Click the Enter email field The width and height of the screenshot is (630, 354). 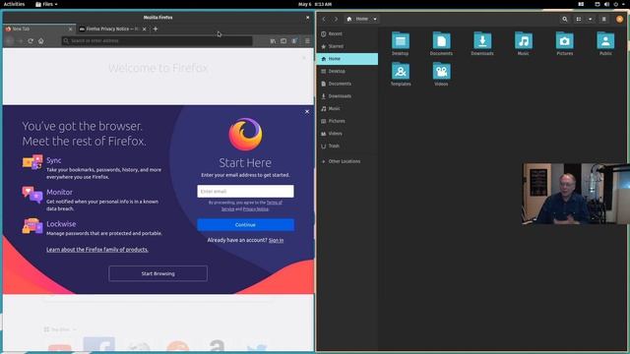tap(245, 191)
